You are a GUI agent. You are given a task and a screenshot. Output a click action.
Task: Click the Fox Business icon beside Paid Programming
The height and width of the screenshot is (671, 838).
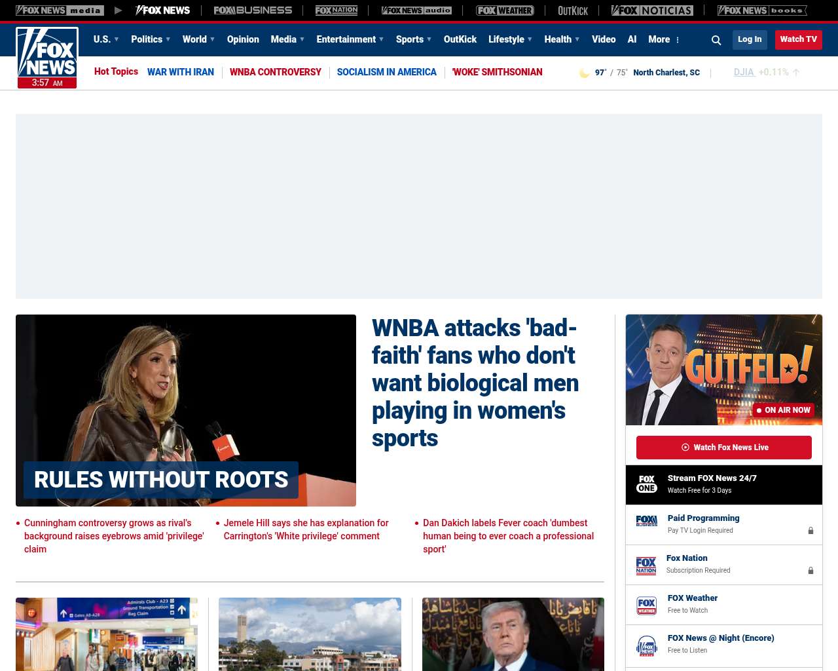pyautogui.click(x=647, y=521)
